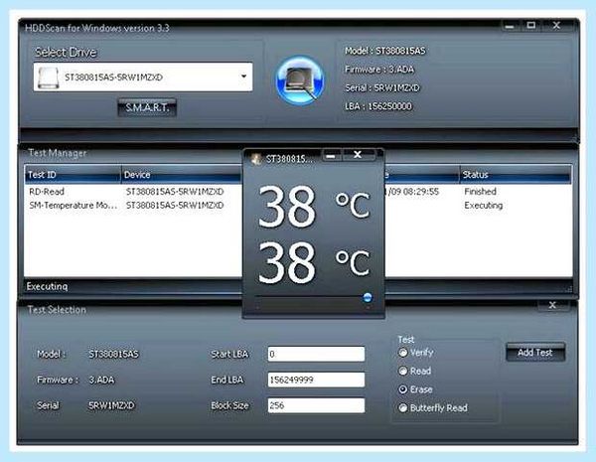Click the temperature window title icon
The width and height of the screenshot is (596, 462).
[x=256, y=159]
